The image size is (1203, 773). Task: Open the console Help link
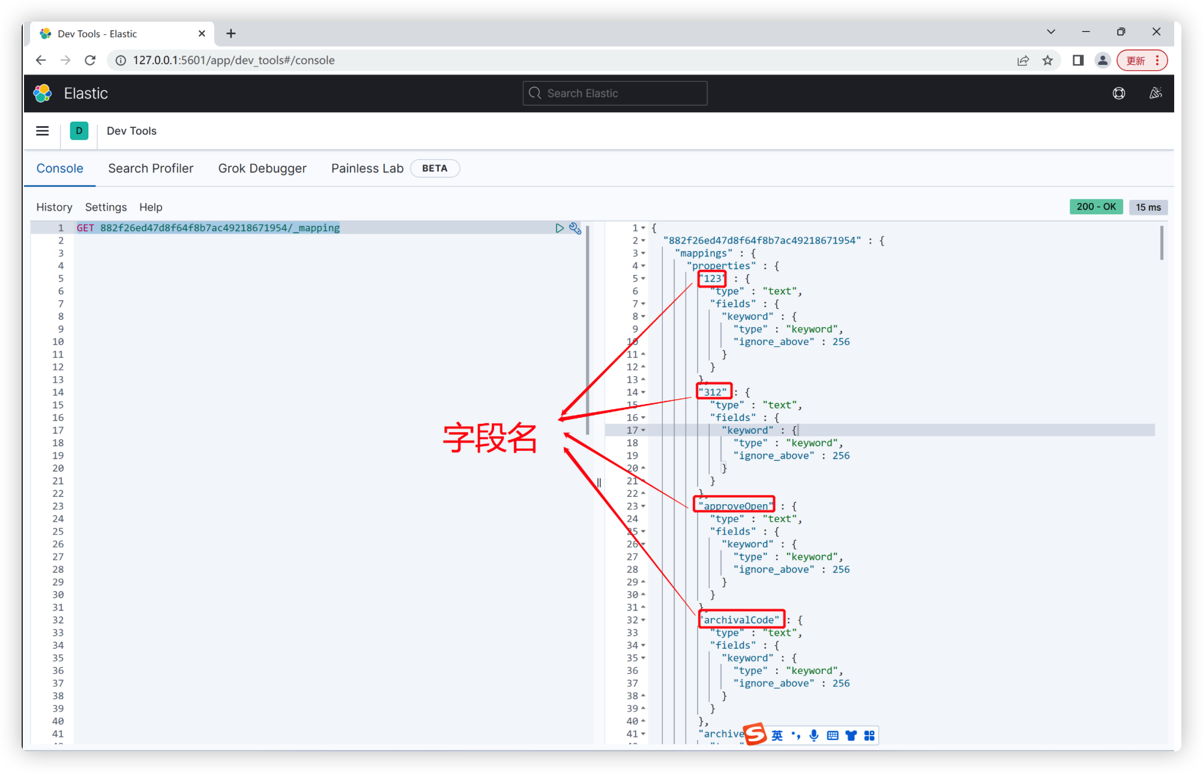[x=151, y=207]
